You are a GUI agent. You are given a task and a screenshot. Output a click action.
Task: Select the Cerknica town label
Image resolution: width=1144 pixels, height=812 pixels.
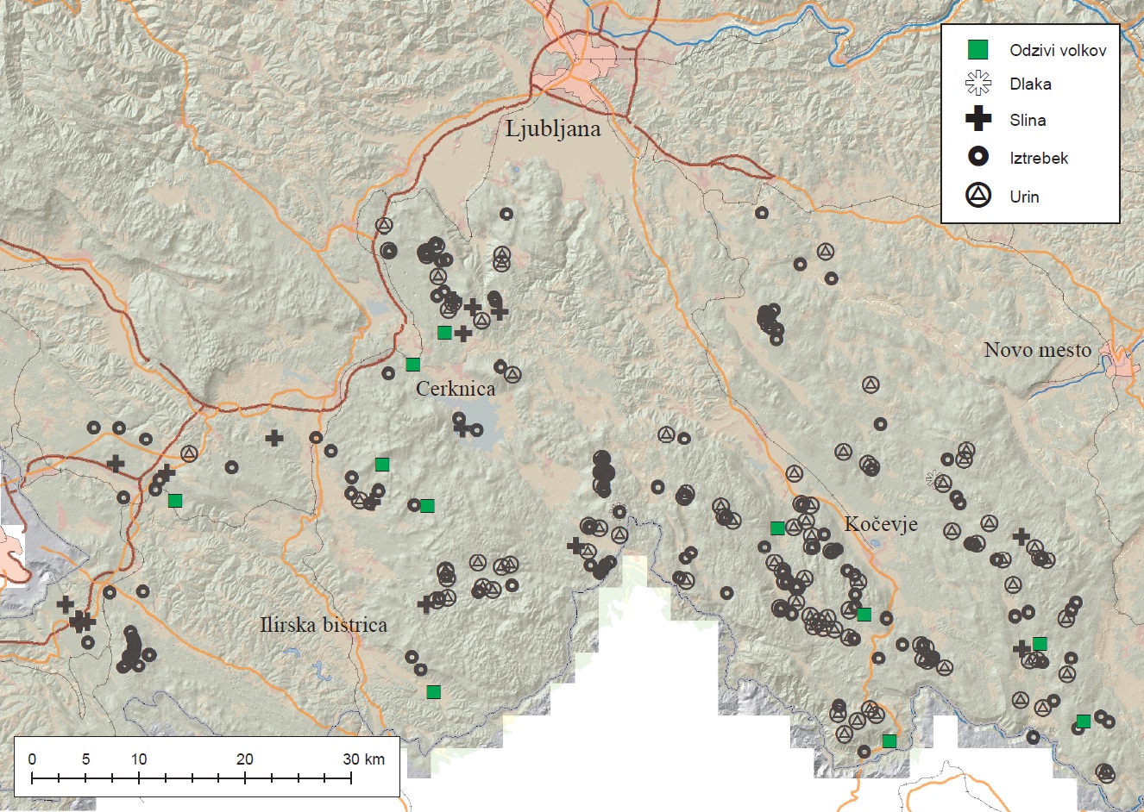click(456, 389)
